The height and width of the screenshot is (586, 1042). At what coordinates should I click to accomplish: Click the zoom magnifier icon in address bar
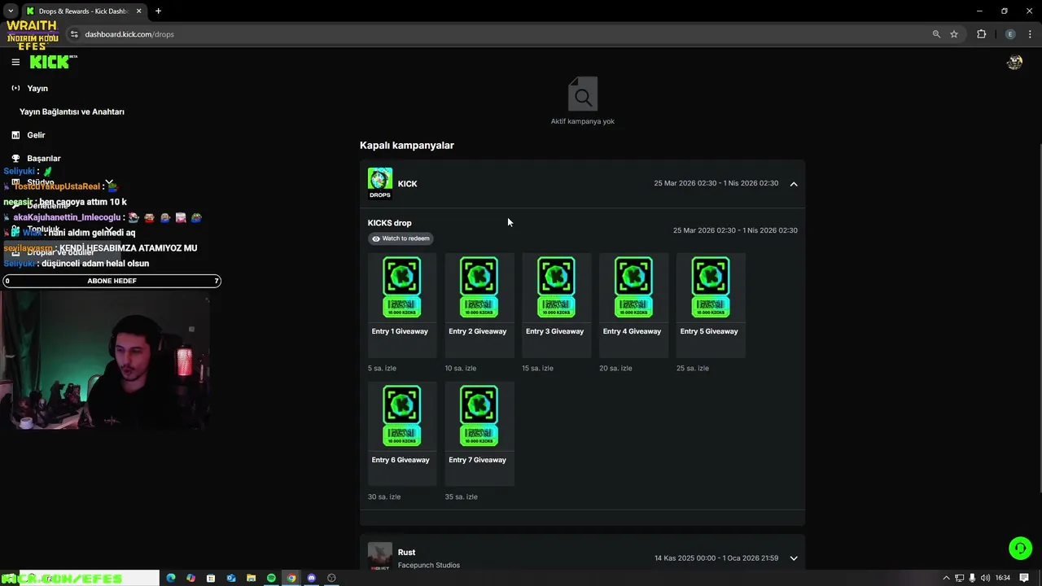coord(936,34)
